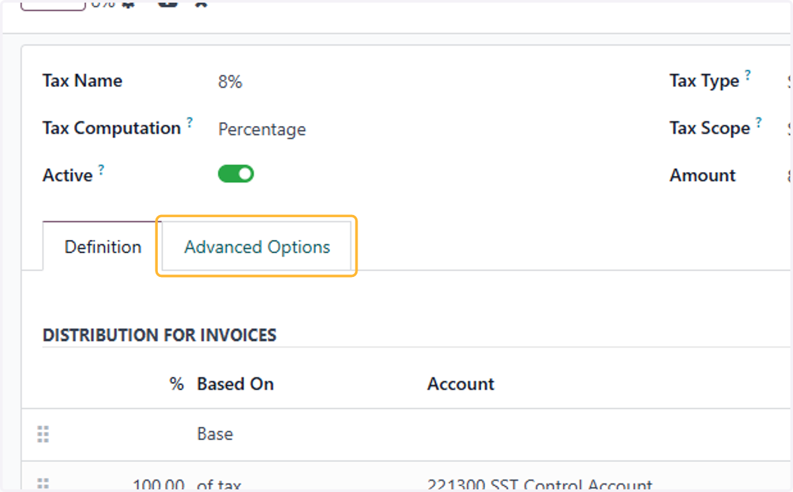This screenshot has height=492, width=793.
Task: Click the Distribution for Invoices heading
Action: tap(159, 335)
